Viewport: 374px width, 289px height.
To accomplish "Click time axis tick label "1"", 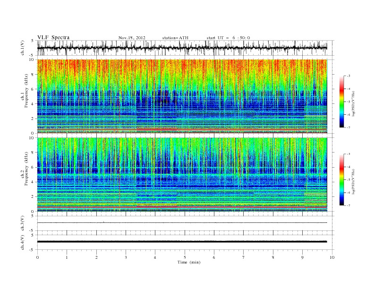I will click(x=67, y=257).
